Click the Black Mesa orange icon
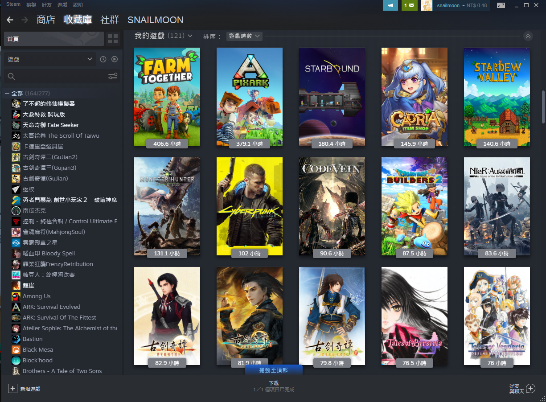This screenshot has width=546, height=402. tap(16, 350)
